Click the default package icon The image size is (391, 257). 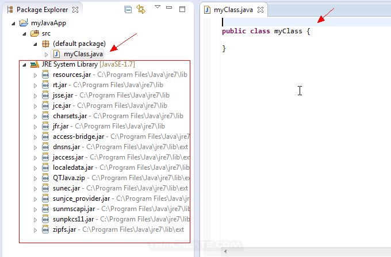[x=45, y=44]
